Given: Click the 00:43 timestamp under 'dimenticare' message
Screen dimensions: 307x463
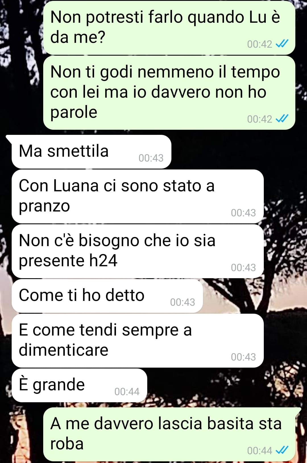Looking at the screenshot, I should coord(243,357).
